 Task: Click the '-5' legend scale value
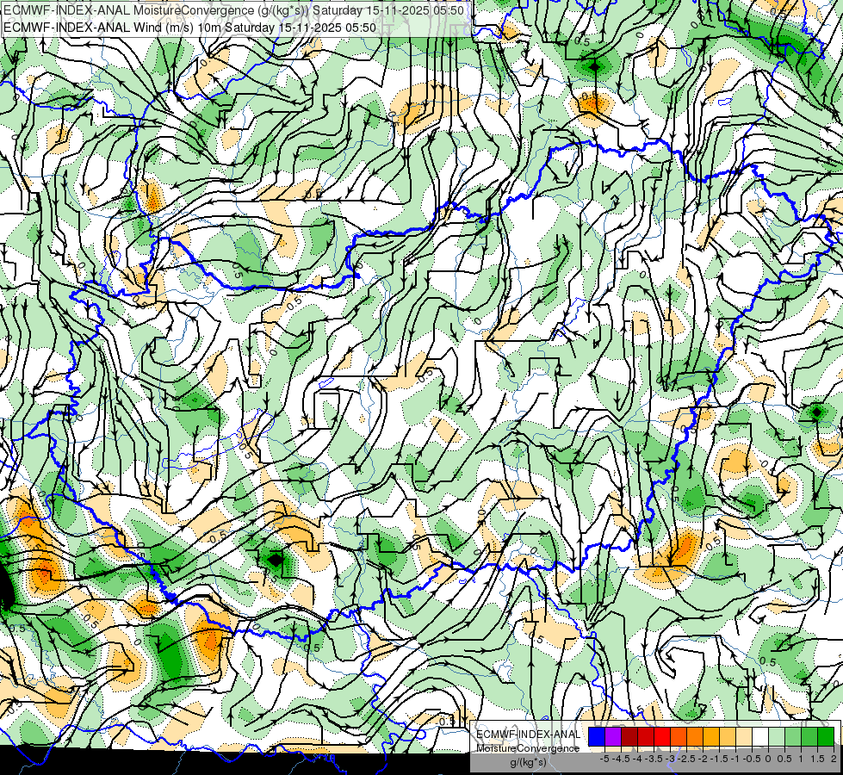click(x=604, y=759)
